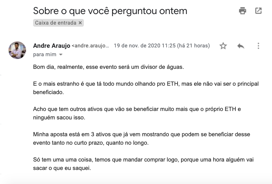272x184 pixels.
Task: Click the truncated andre.araujo email address
Action: point(91,46)
